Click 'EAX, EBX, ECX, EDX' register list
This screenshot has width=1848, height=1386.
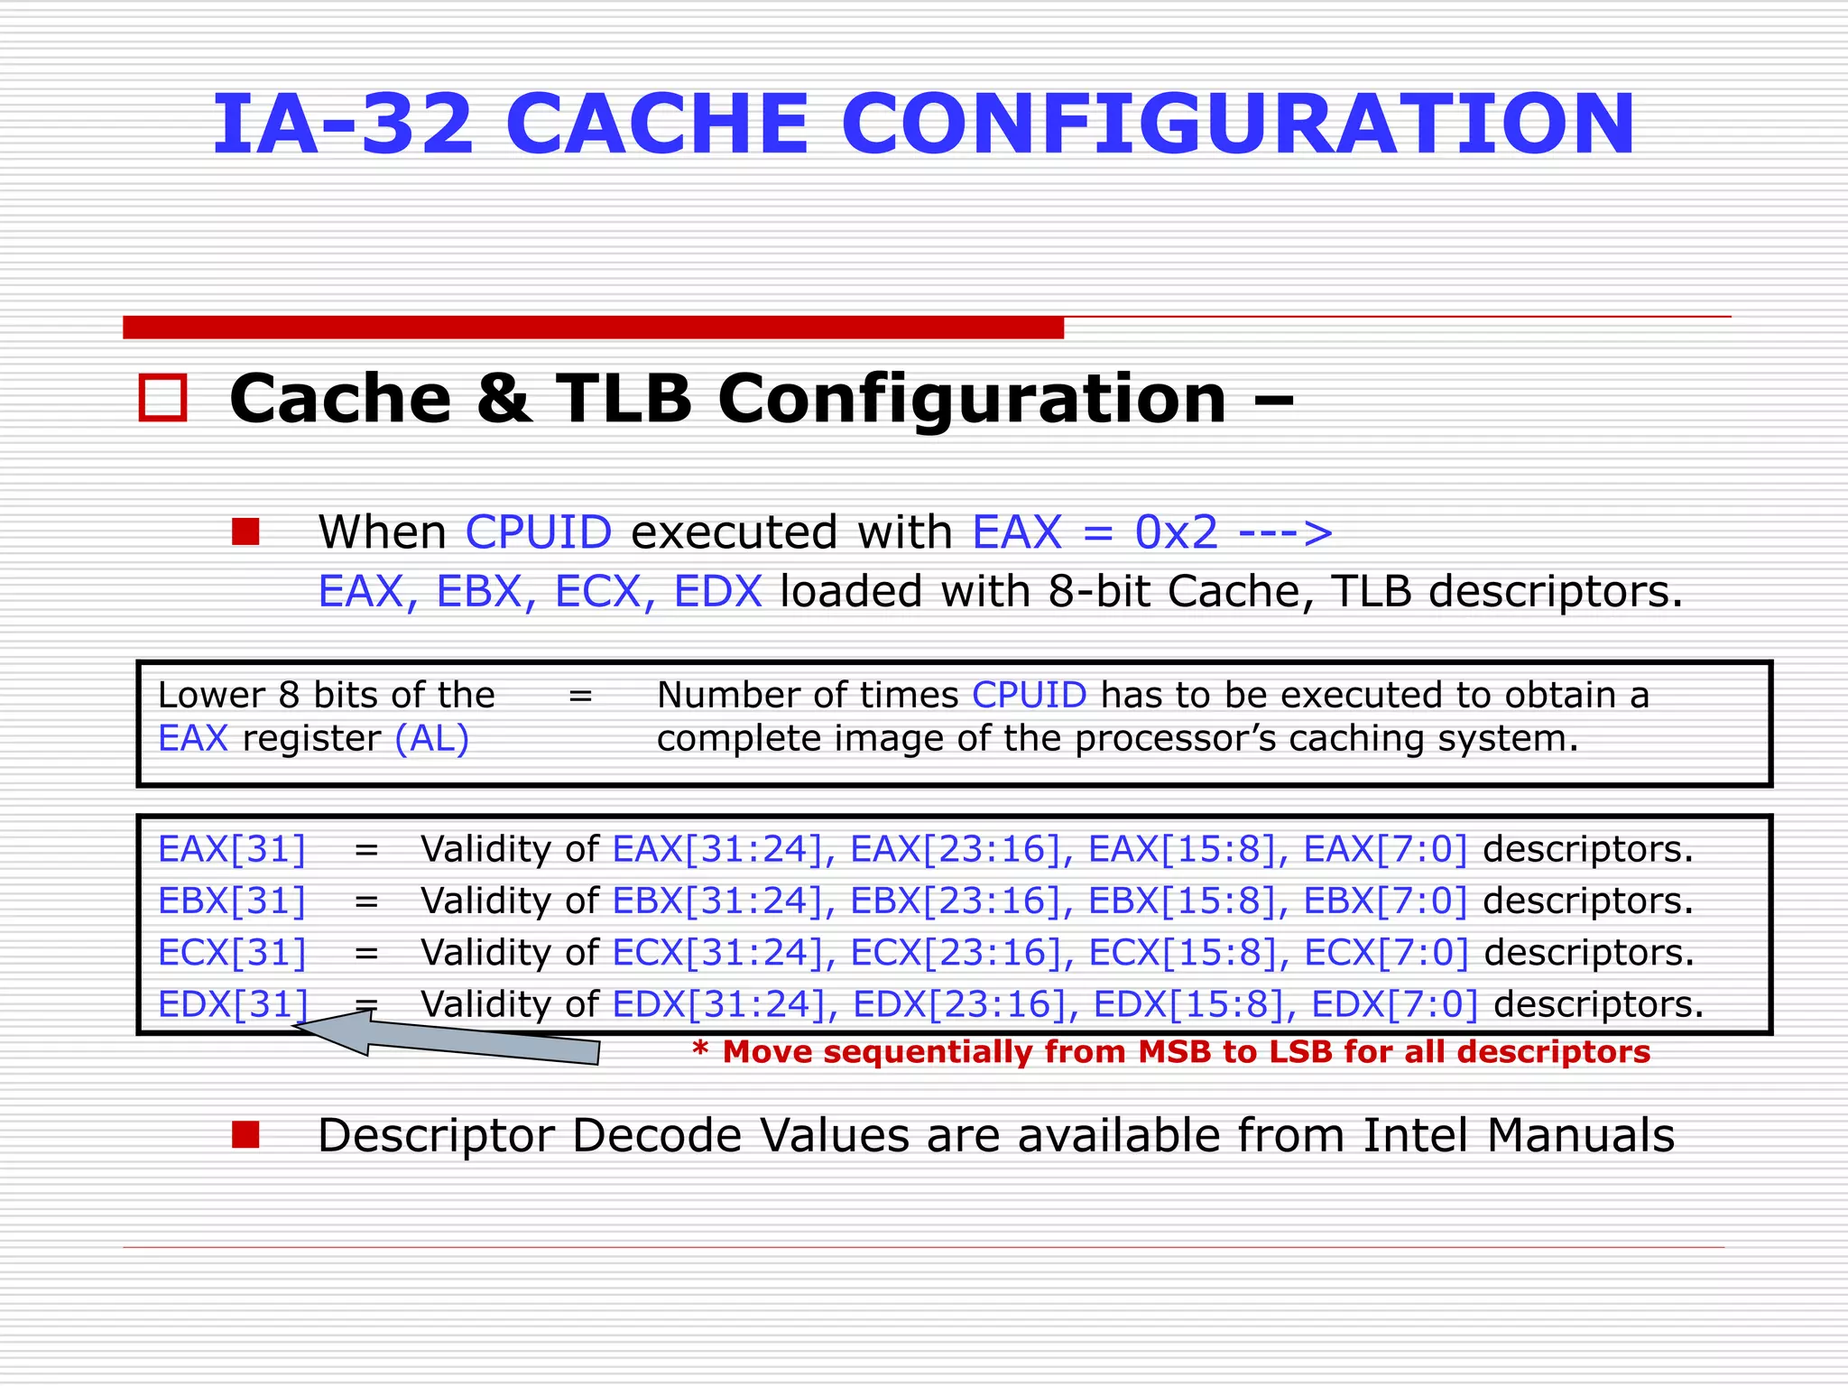[x=541, y=592]
